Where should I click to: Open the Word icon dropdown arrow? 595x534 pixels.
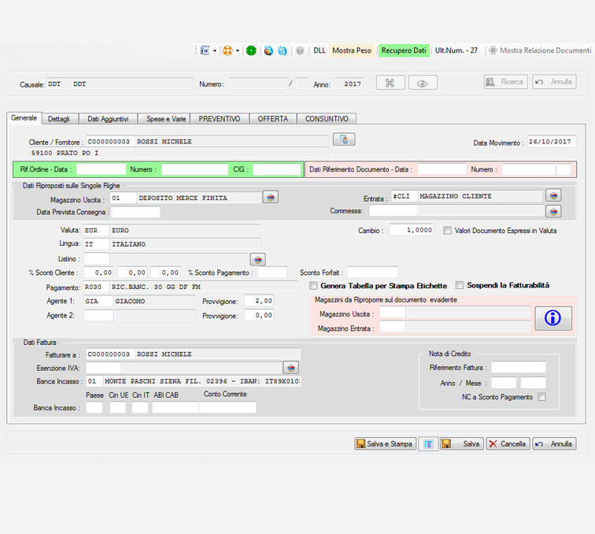[215, 50]
